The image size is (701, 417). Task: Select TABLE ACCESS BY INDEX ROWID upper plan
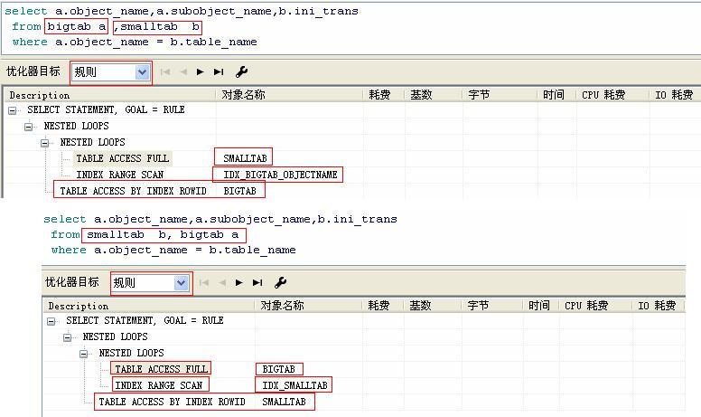(x=133, y=191)
